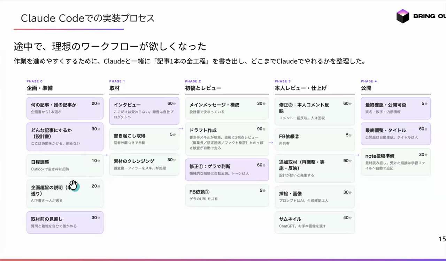446x261 pixels.
Task: Select the '修正①:ゲラで判断' card
Action: click(x=227, y=170)
